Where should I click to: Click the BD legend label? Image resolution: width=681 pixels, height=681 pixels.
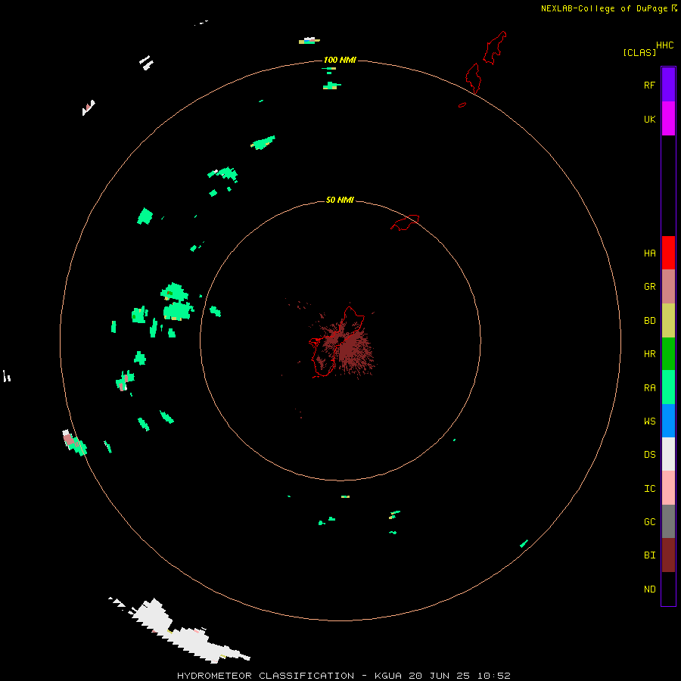649,321
